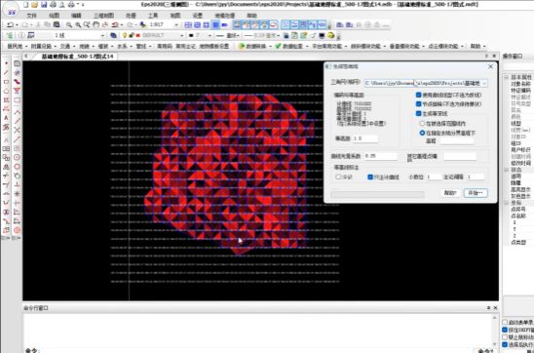Click the black color swatch in toolbar

[x=191, y=35]
